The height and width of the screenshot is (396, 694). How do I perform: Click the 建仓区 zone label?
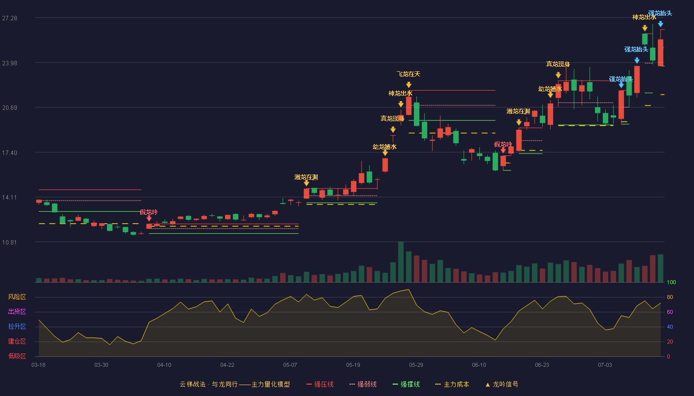[17, 342]
